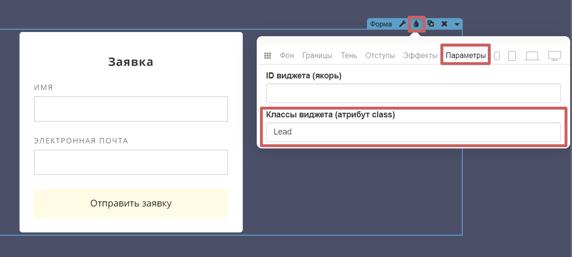This screenshot has height=257, width=572.
Task: Switch to the Тень tab
Action: [349, 56]
